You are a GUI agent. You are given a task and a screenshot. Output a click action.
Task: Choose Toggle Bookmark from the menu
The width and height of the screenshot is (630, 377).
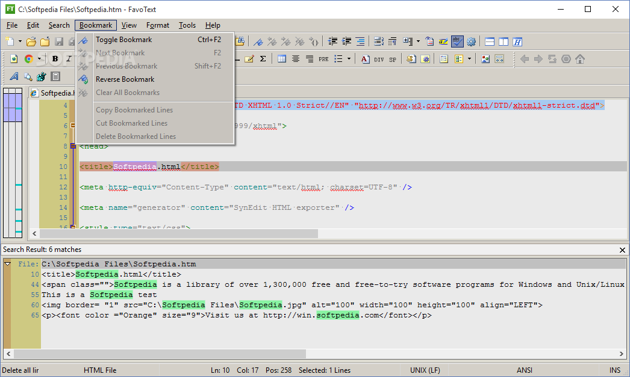click(155, 40)
